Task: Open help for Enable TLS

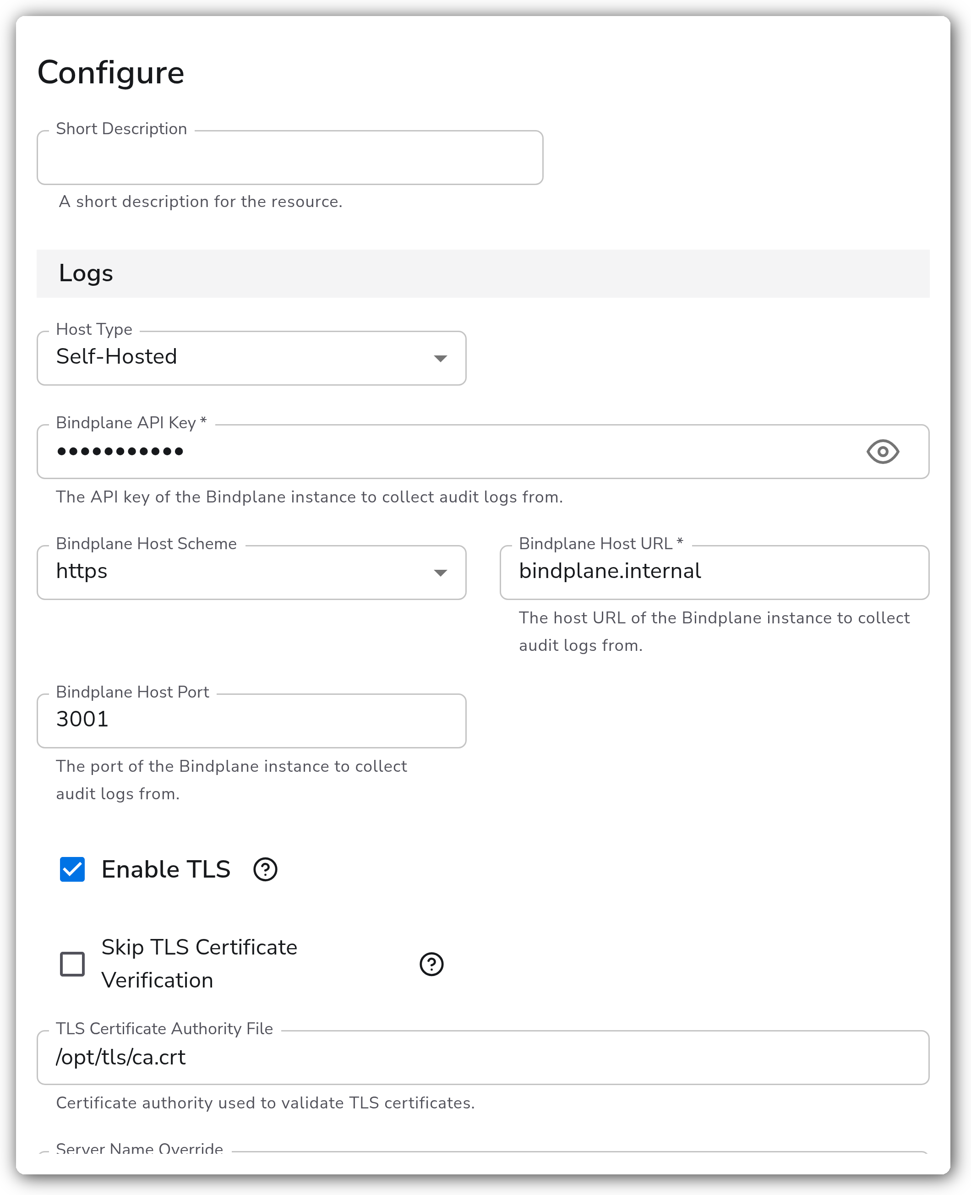Action: click(x=265, y=869)
